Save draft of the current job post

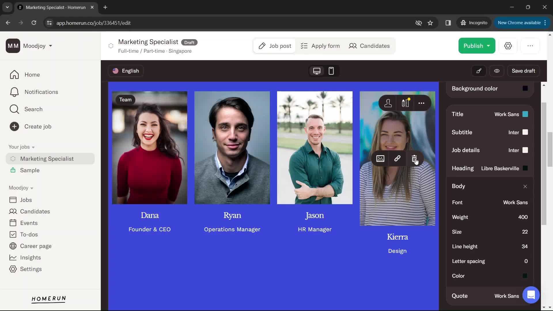coord(523,71)
